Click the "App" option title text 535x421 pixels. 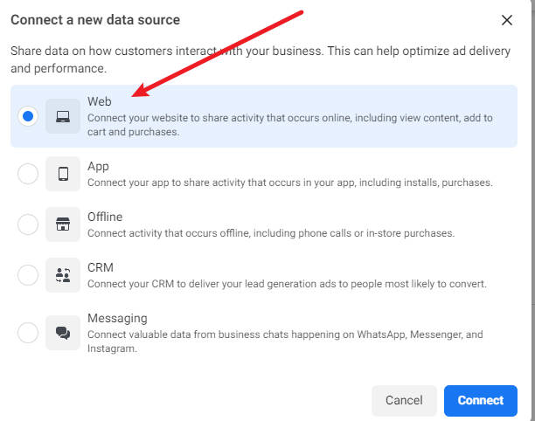[x=98, y=166]
